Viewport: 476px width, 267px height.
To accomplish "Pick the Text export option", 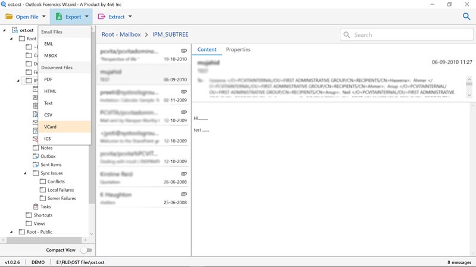I will tap(64, 103).
